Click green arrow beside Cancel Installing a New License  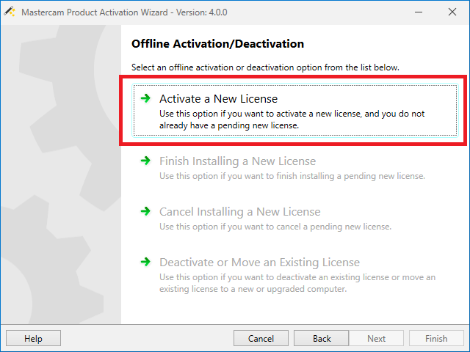(145, 211)
